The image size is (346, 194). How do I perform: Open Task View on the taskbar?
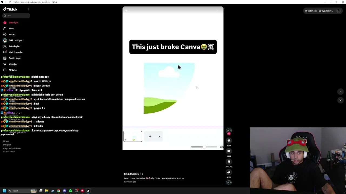tap(41, 191)
